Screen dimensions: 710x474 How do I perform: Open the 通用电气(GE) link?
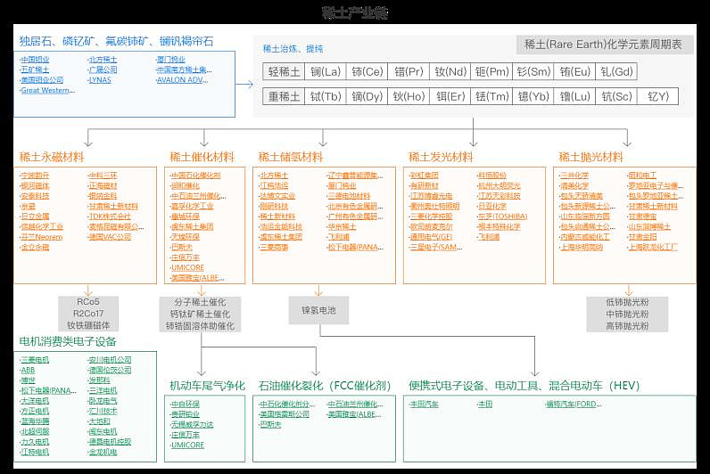[431, 237]
